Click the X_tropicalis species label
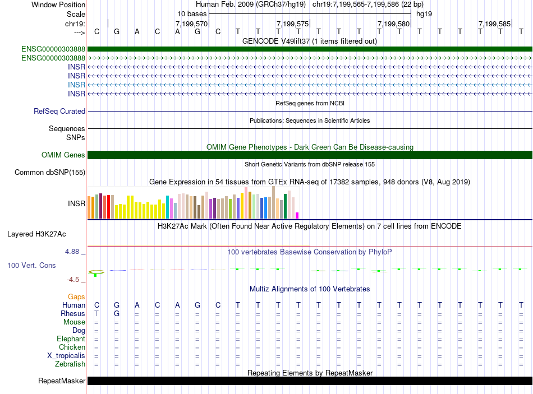The image size is (533, 394). (x=66, y=356)
